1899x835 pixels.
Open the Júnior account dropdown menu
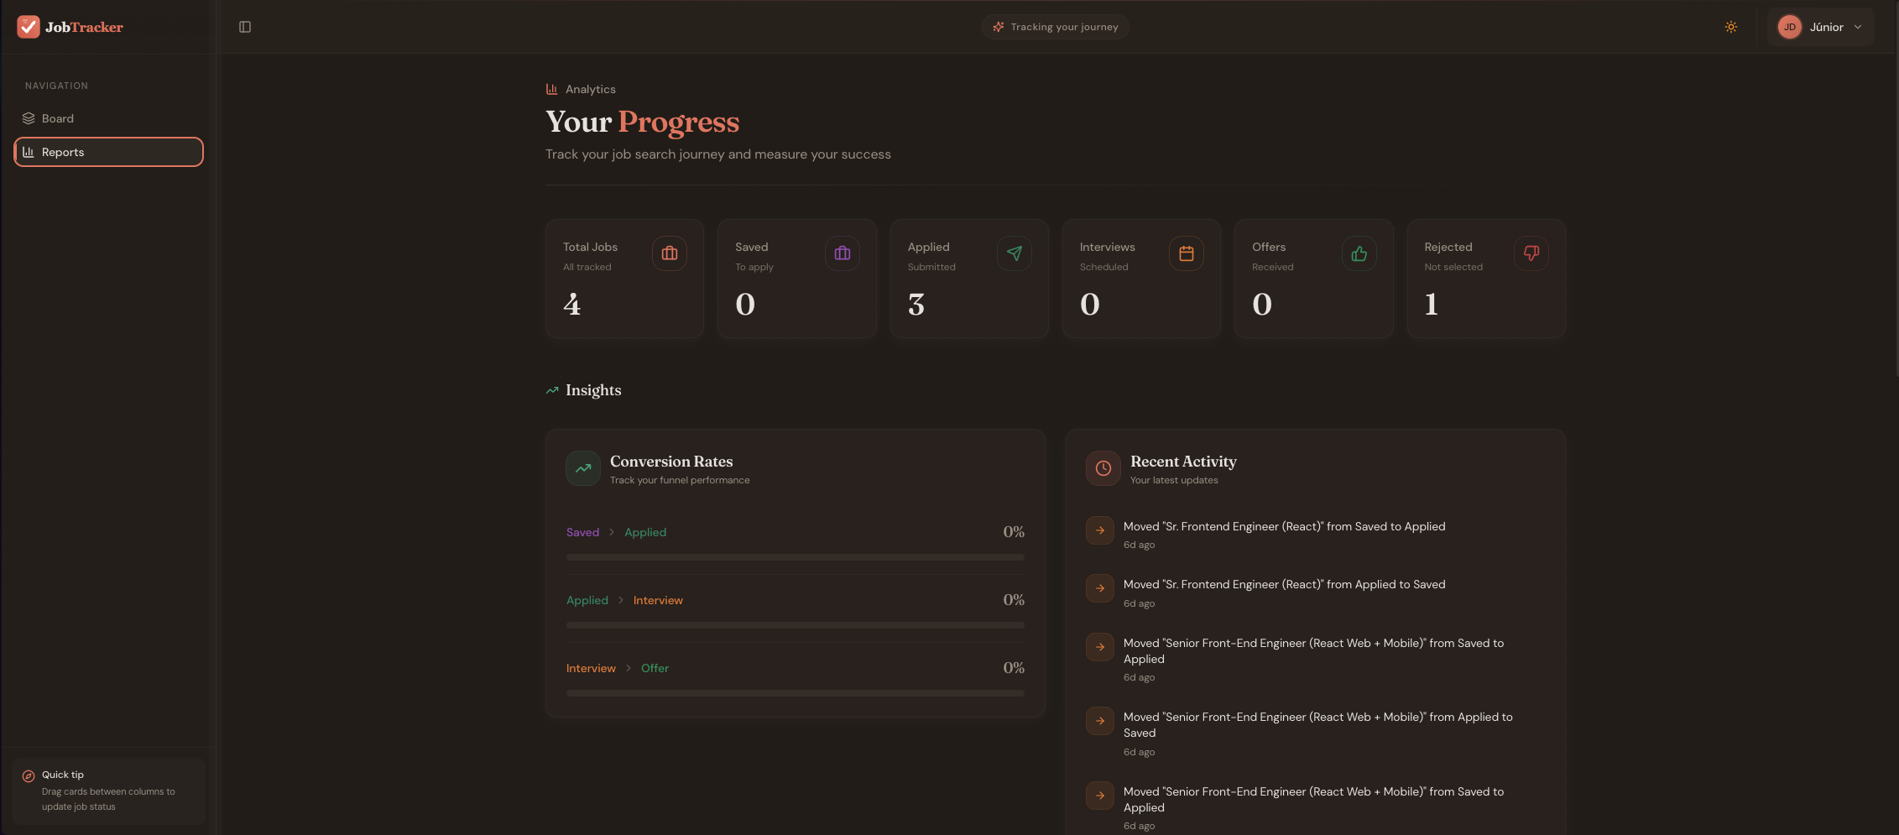tap(1821, 26)
